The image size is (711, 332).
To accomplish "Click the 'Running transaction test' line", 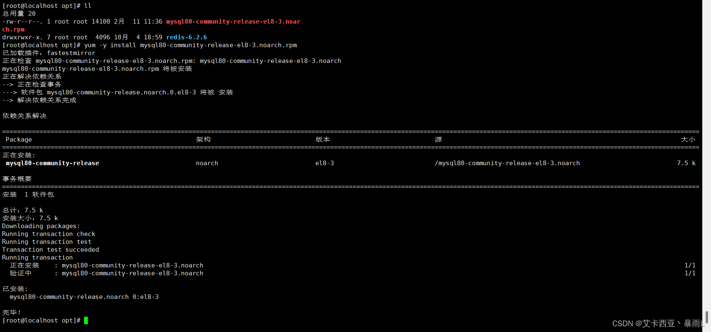I will tap(47, 242).
